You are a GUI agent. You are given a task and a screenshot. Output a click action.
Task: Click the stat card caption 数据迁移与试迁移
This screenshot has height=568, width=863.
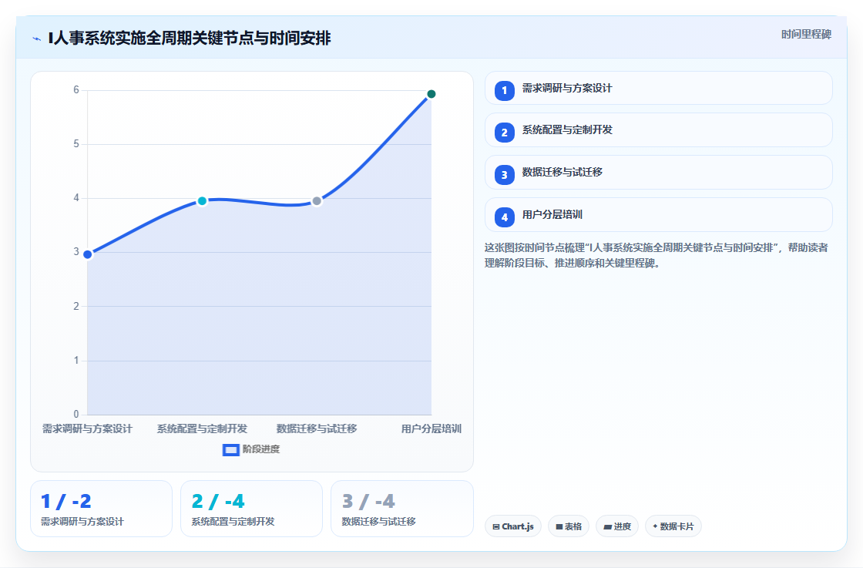378,521
